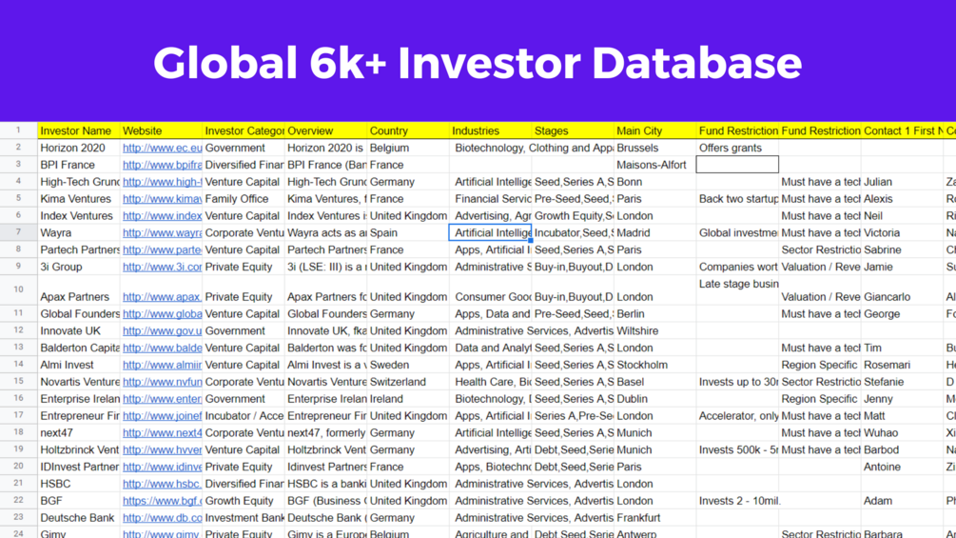
Task: Select the Sweden country cell
Action: 408,365
